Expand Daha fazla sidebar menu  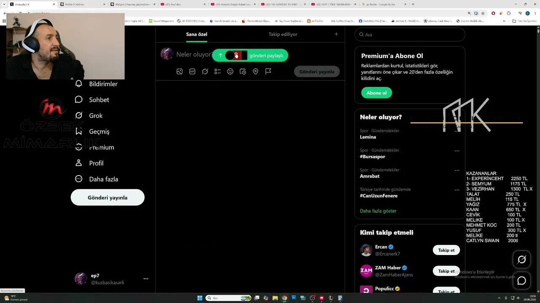tap(96, 179)
